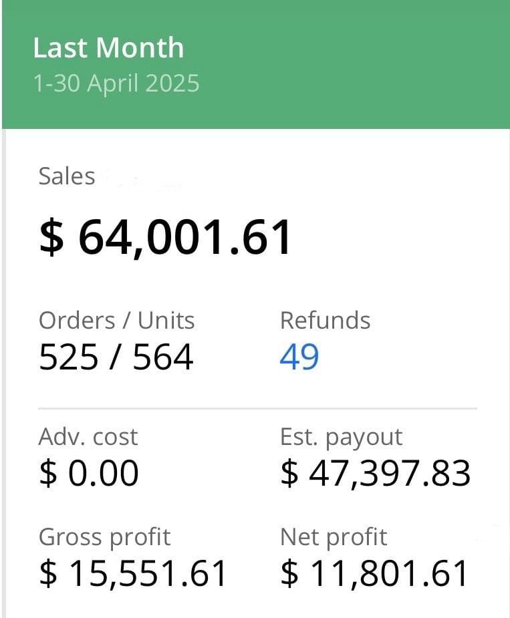This screenshot has width=510, height=618.
Task: Click the "Orders / Units" label
Action: click(x=116, y=321)
